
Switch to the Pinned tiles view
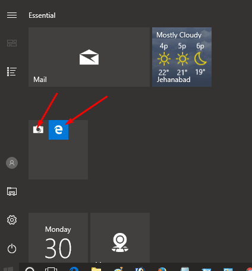pos(12,43)
